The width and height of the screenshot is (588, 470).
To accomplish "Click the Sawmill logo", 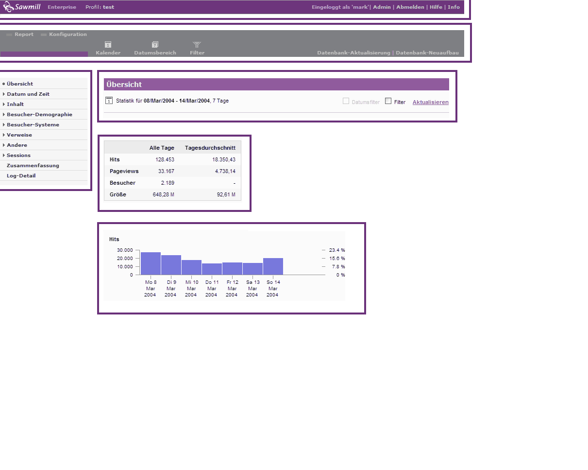I will [22, 7].
